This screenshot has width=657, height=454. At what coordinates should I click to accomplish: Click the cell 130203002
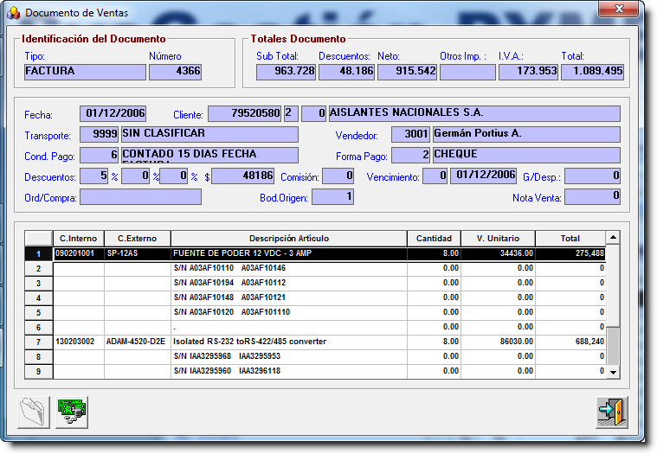tap(79, 342)
